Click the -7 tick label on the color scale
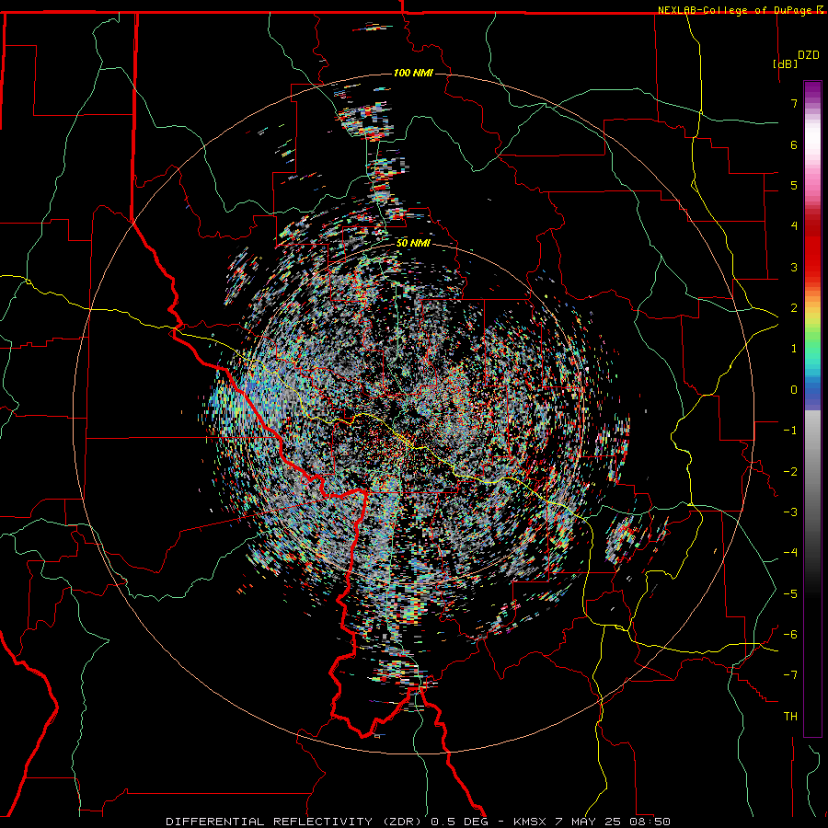Viewport: 828px width, 828px height. coord(790,675)
